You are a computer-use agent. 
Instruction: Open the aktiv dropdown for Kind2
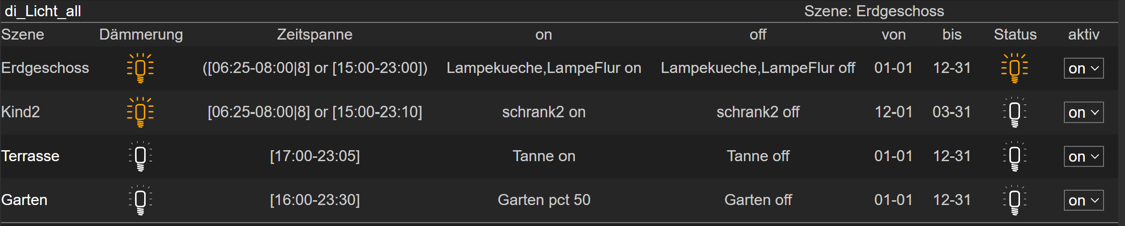pos(1083,113)
